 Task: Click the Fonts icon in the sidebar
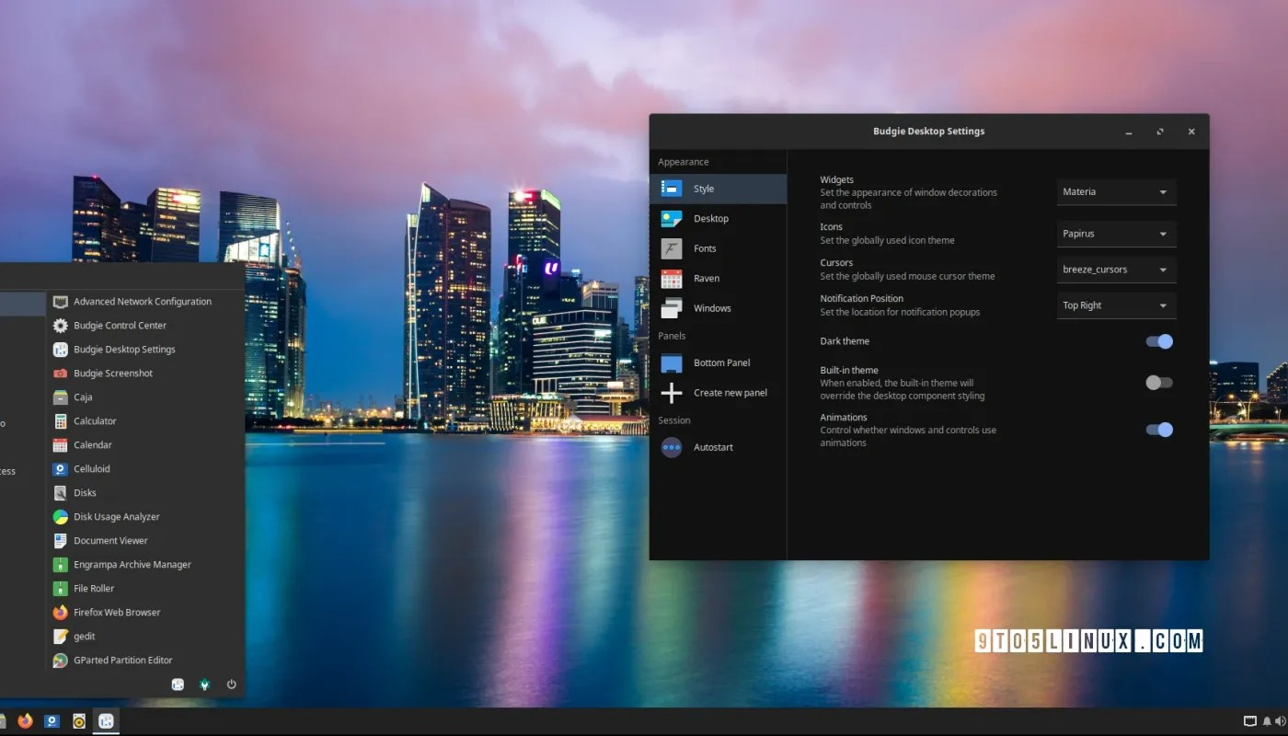[670, 248]
